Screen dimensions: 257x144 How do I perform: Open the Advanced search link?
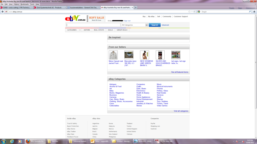165,25
